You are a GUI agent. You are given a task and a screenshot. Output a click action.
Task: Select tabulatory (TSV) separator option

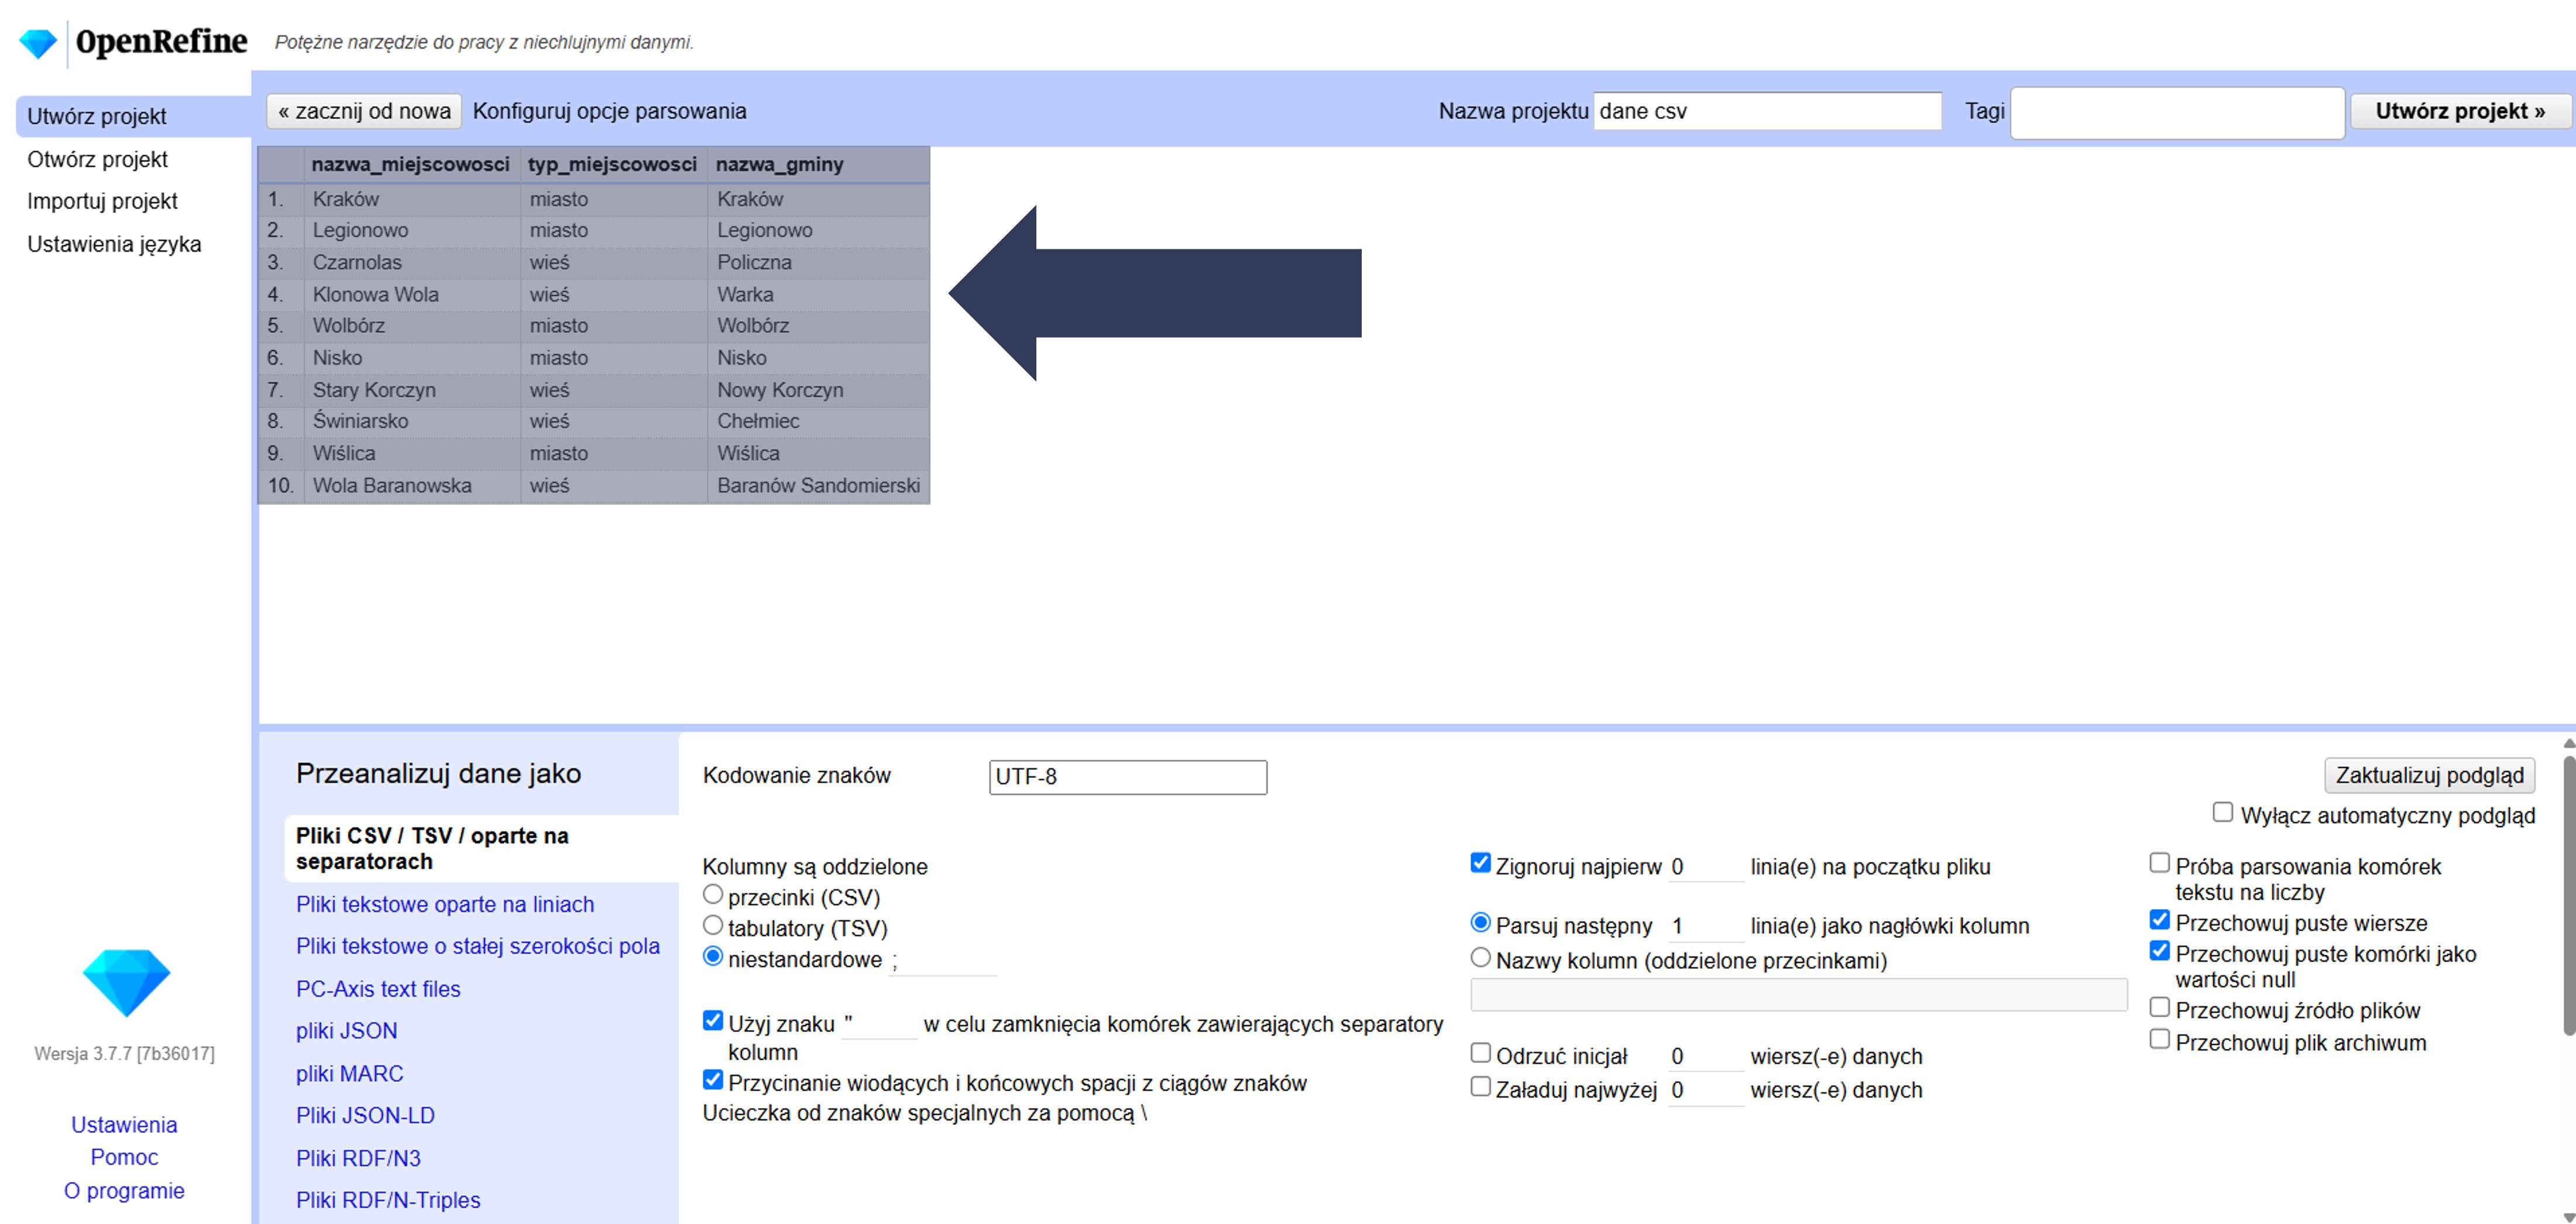(713, 926)
